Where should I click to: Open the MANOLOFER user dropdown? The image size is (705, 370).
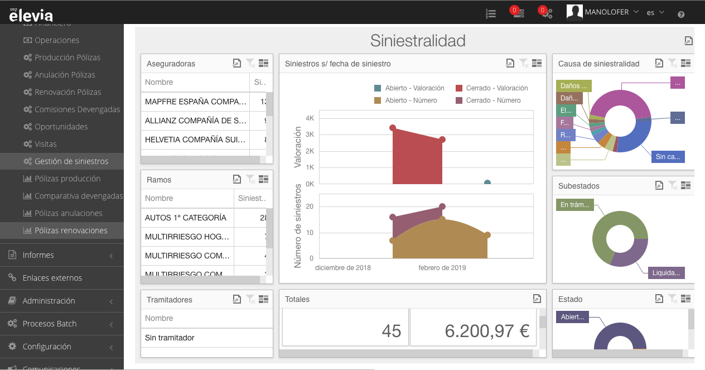(x=612, y=12)
